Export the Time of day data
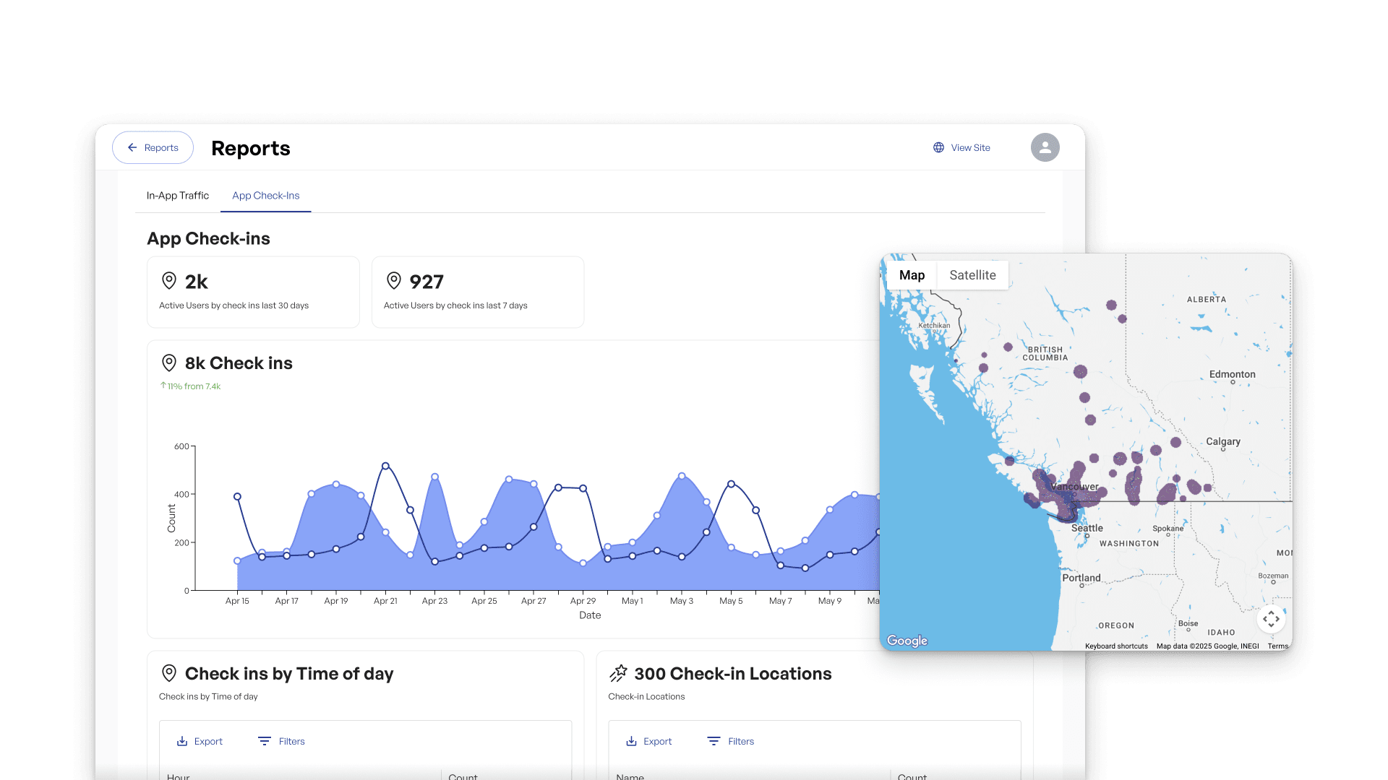The image size is (1388, 780). tap(200, 741)
